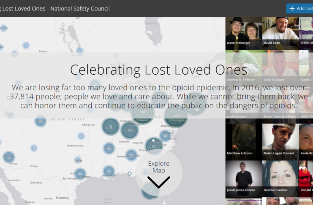313x205 pixels.
Task: Select Cody K Casper's photo tile
Action: 280,68
